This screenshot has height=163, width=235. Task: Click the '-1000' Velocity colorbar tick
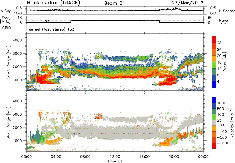[223, 143]
